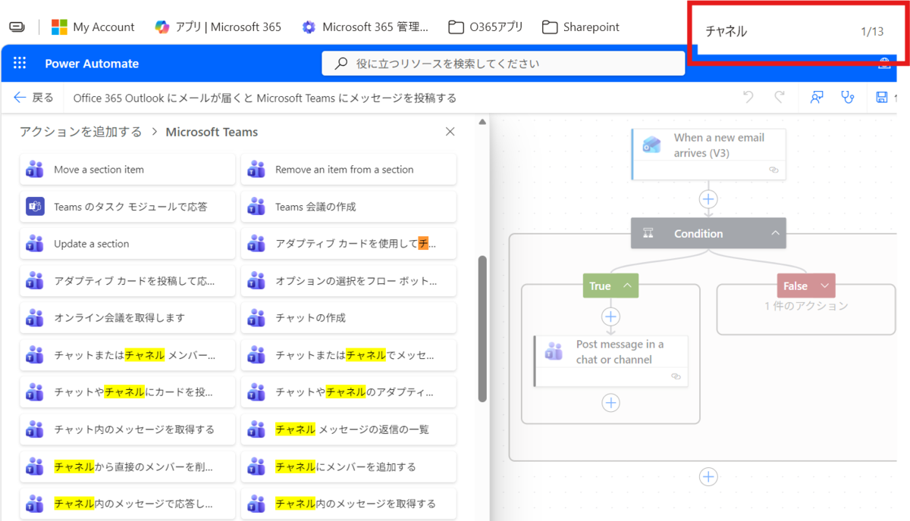
Task: Click Teams icon beside チャットやチャネルのアダプティ
Action: pyautogui.click(x=256, y=392)
